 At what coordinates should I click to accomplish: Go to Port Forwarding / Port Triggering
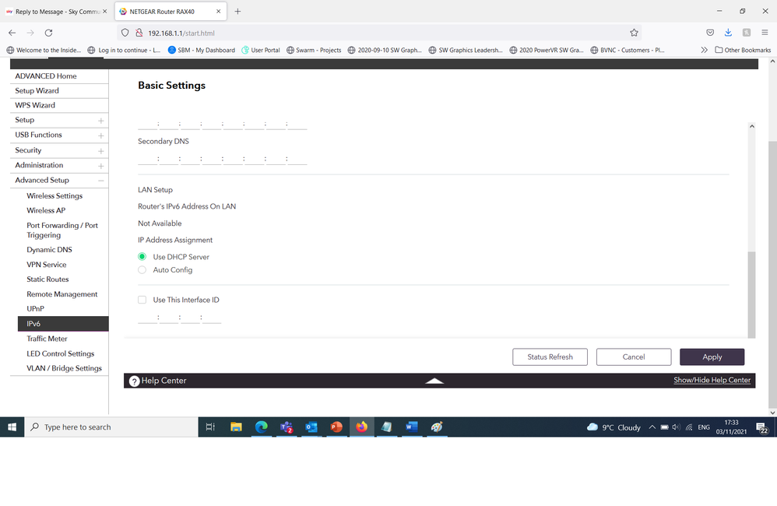[62, 230]
